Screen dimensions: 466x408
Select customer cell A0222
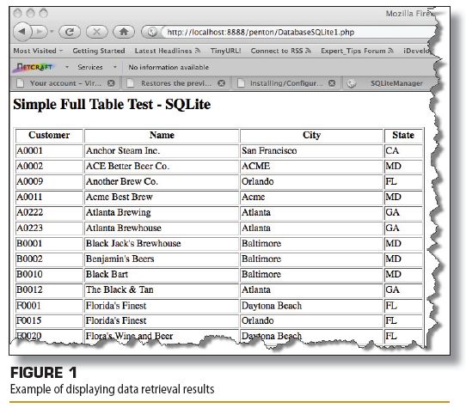(49, 213)
